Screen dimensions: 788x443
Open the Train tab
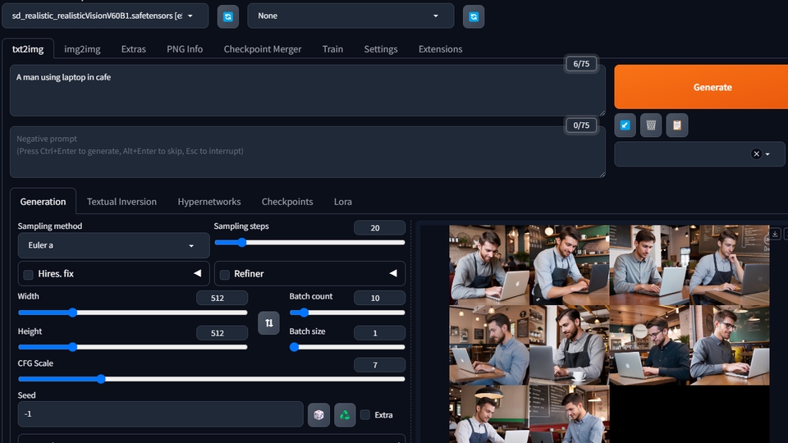tap(332, 49)
